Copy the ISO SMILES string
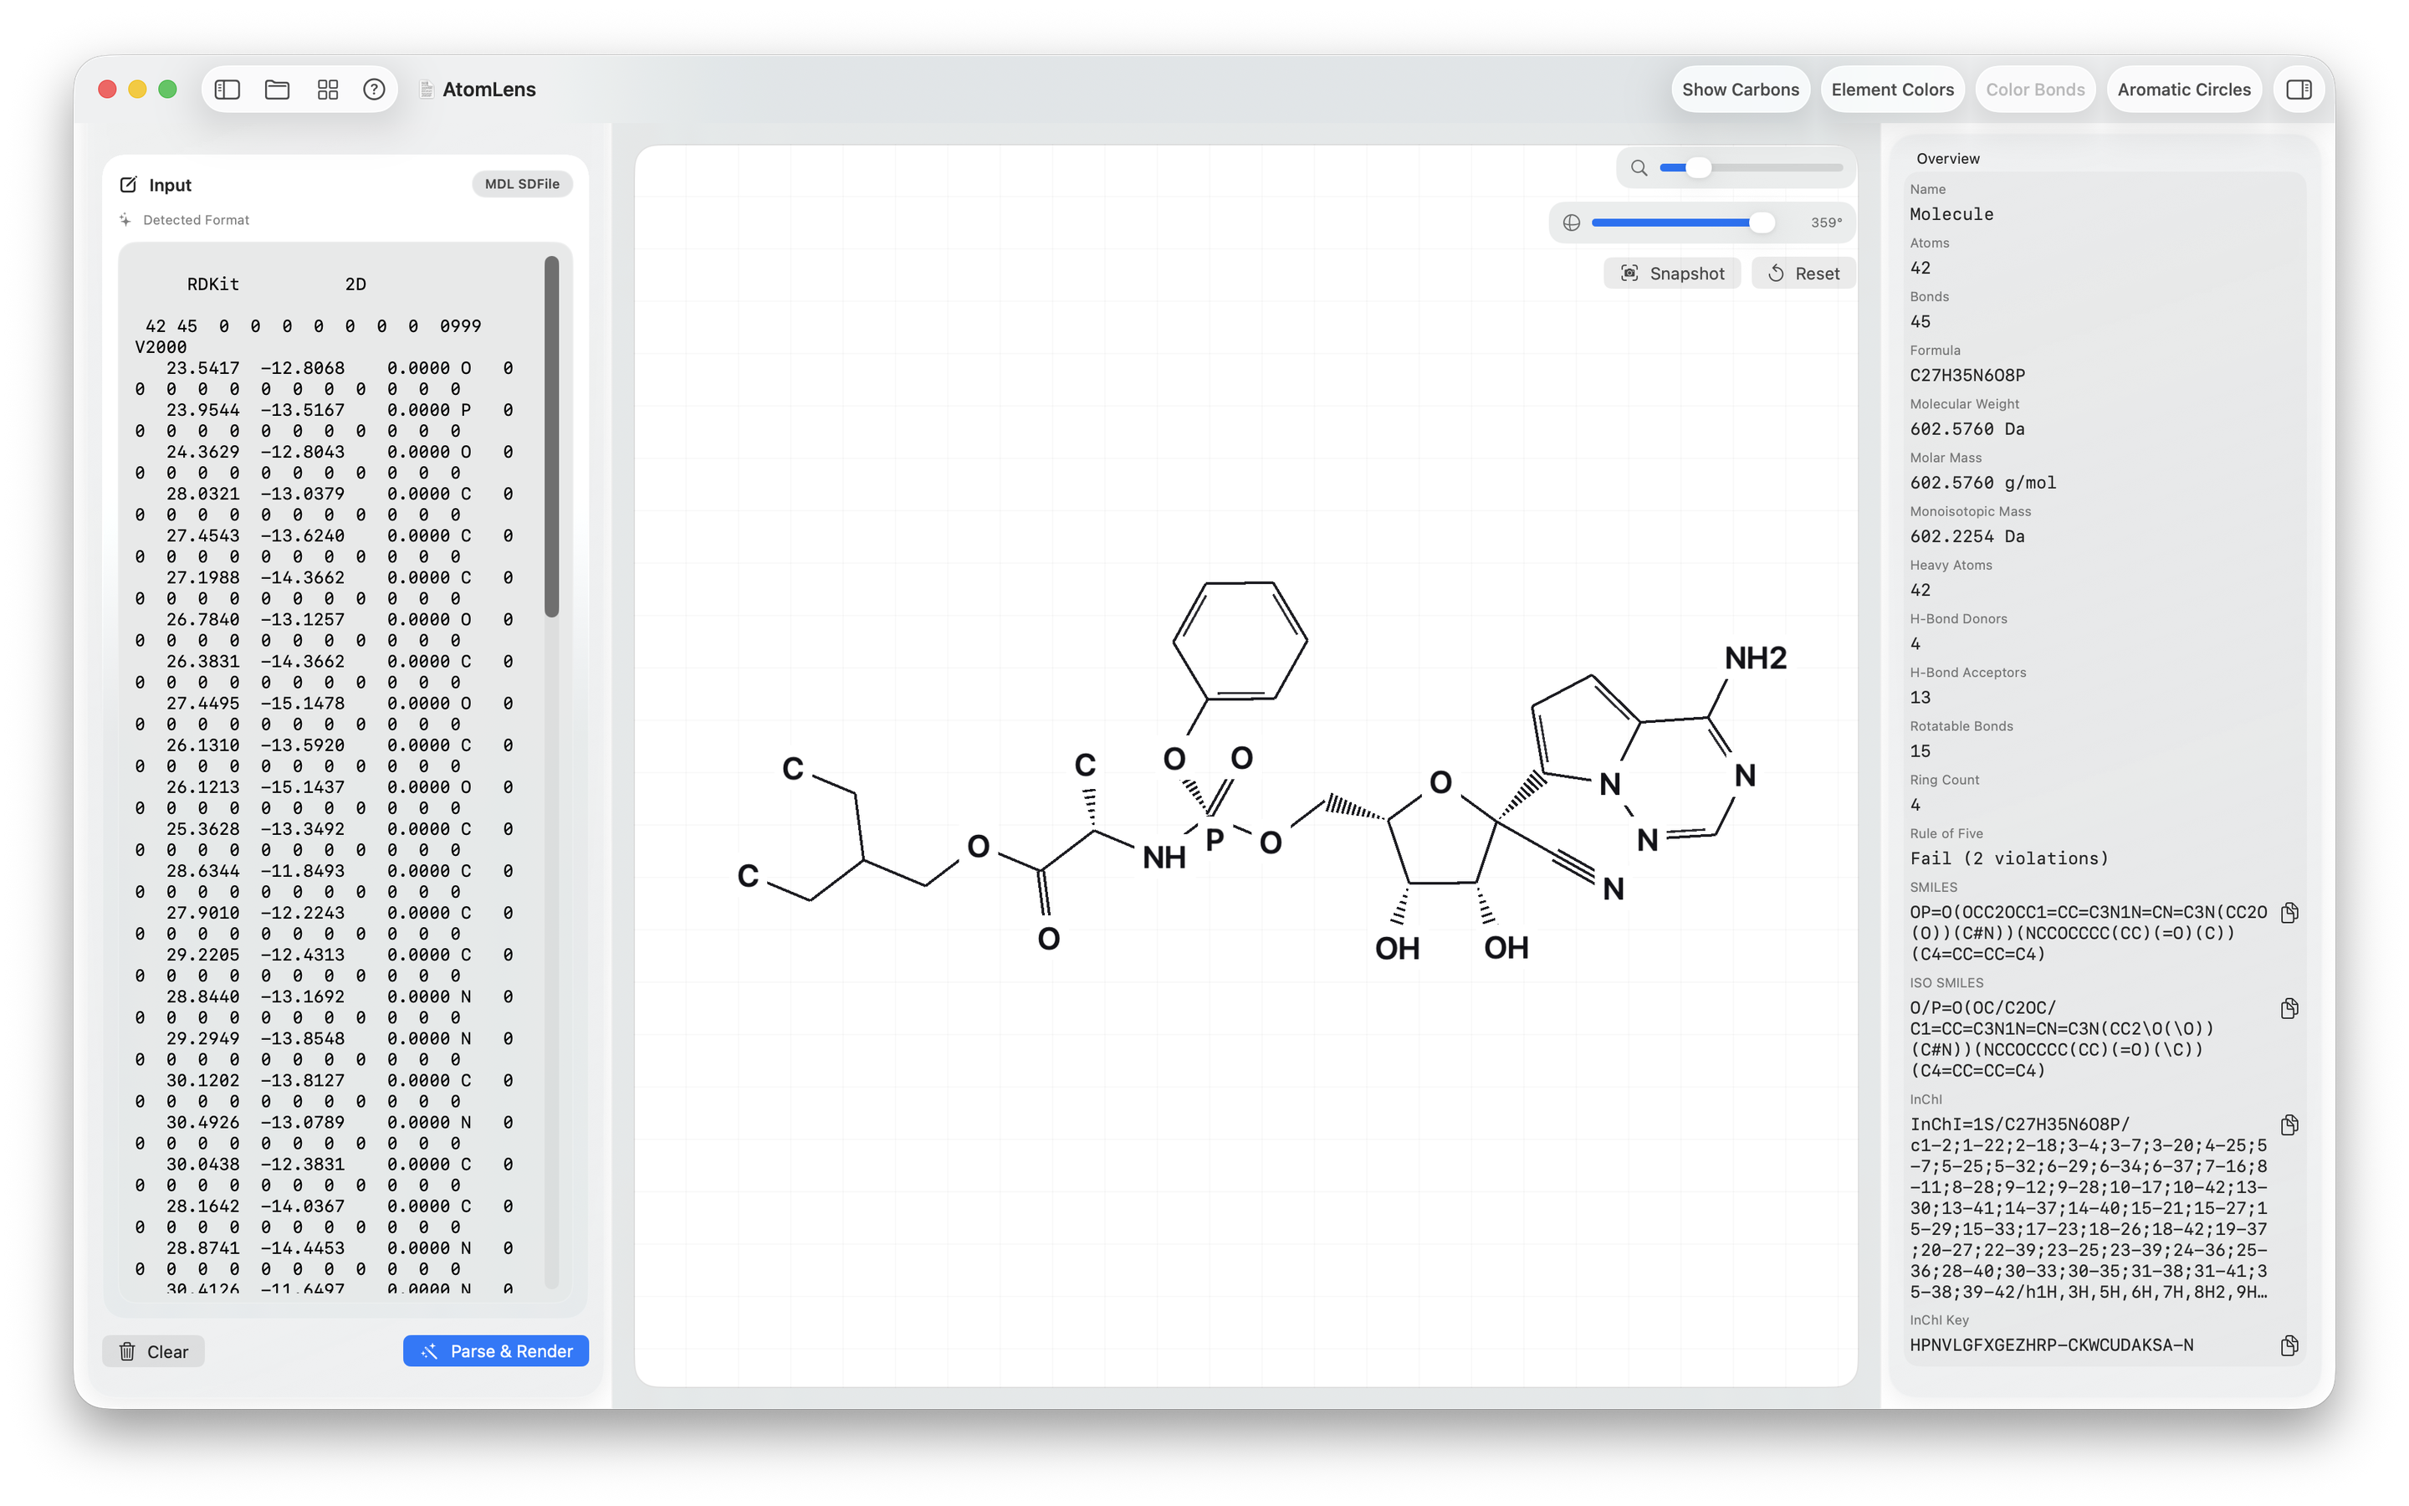The height and width of the screenshot is (1506, 2409). point(2289,1008)
